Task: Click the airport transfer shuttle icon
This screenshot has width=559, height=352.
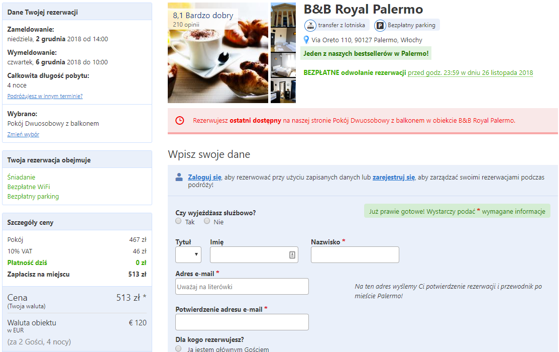Action: (310, 25)
